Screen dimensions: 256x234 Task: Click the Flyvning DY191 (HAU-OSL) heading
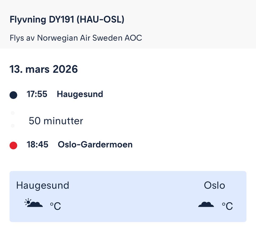click(67, 20)
